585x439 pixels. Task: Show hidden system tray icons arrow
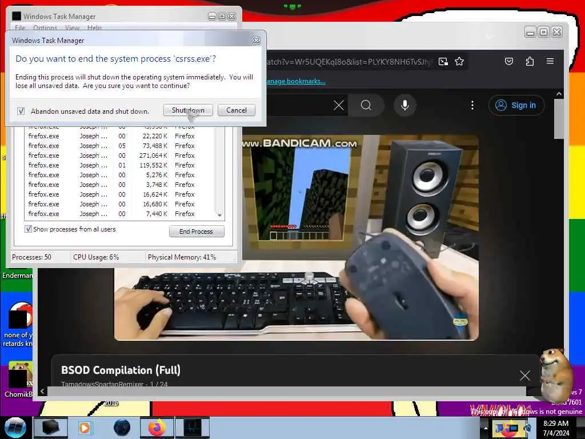click(x=486, y=428)
